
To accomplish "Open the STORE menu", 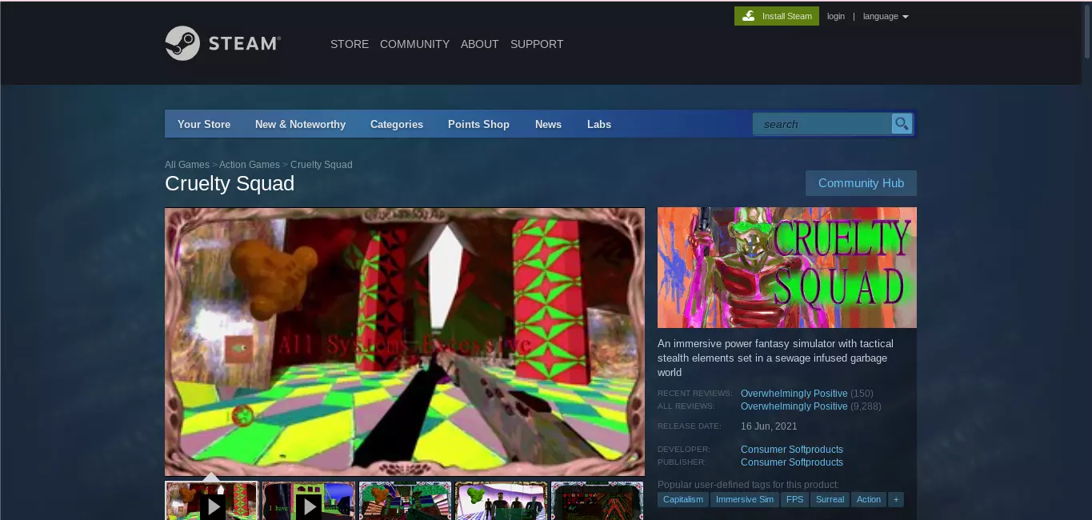I will point(350,44).
